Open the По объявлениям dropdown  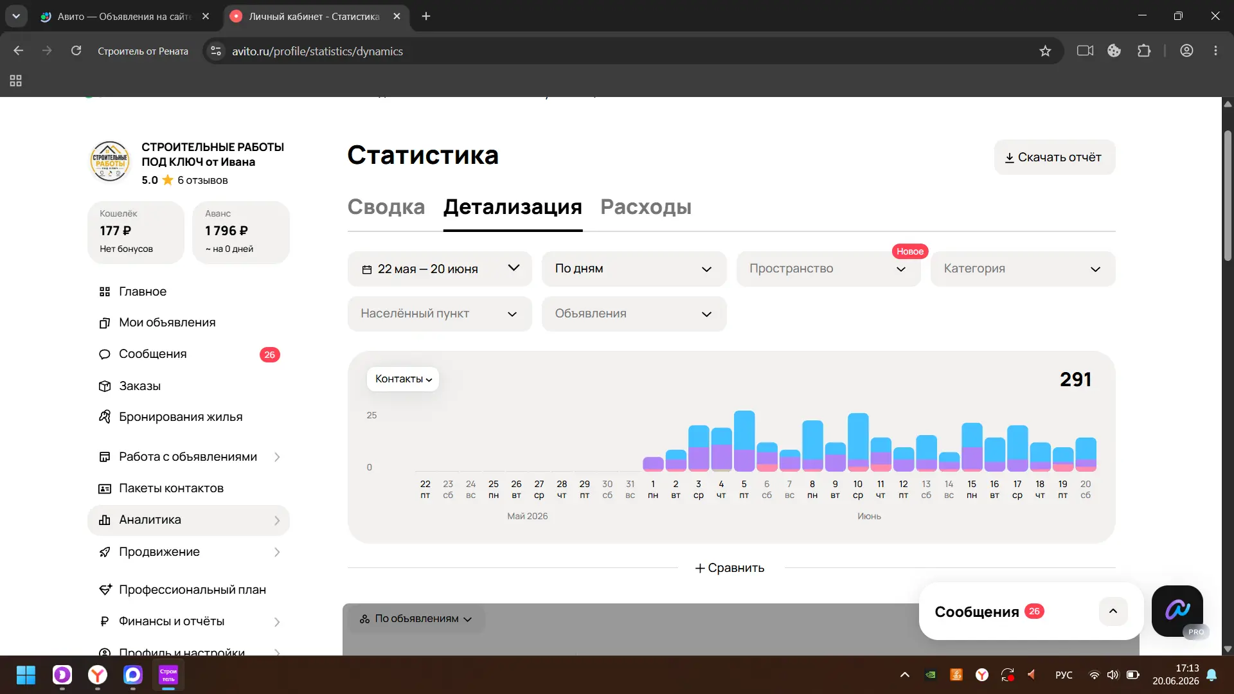[x=416, y=619]
